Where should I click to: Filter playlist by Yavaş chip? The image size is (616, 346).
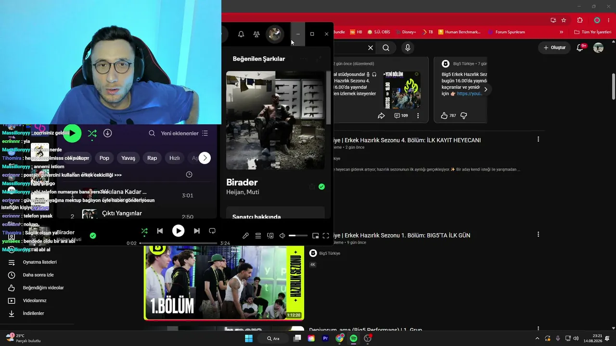point(128,158)
